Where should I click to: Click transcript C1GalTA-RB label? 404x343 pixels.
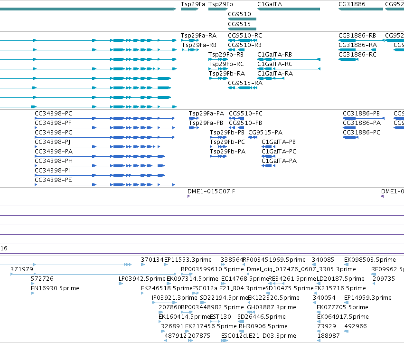(274, 55)
